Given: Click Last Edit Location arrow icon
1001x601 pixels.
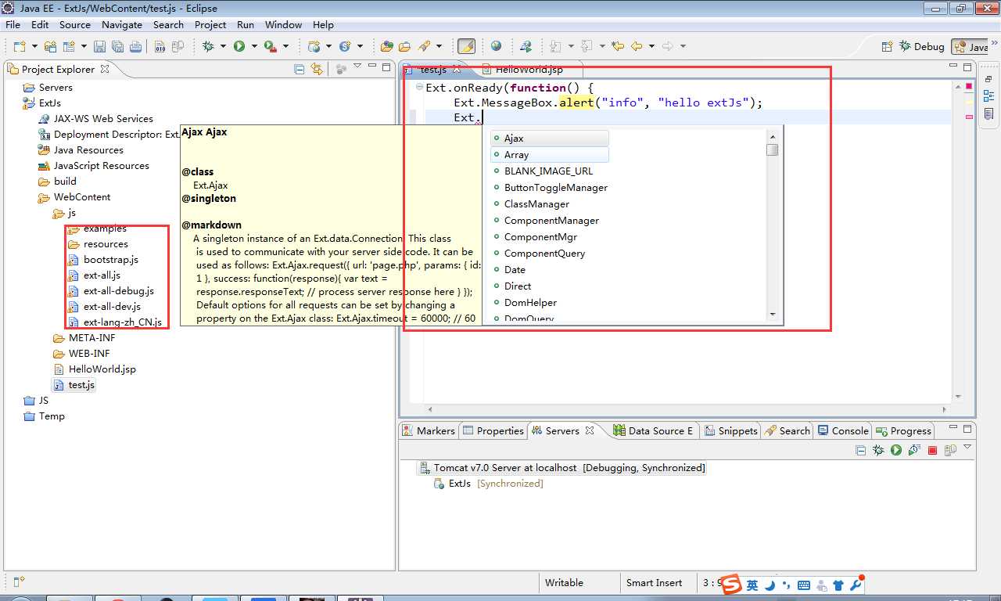Looking at the screenshot, I should (618, 46).
